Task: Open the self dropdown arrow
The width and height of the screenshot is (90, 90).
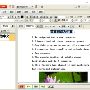Action: [x=22, y=20]
